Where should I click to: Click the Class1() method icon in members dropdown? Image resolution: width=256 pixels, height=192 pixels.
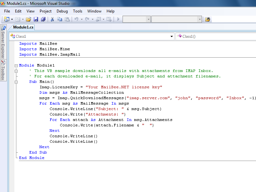click(179, 36)
